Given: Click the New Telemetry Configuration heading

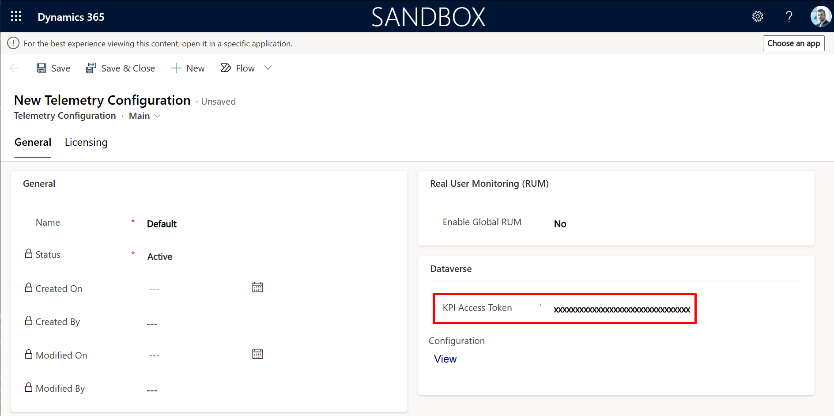Looking at the screenshot, I should click(102, 100).
